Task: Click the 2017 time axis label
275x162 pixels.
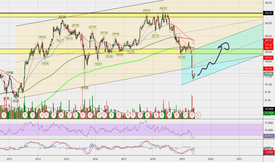Action: click(x=124, y=159)
